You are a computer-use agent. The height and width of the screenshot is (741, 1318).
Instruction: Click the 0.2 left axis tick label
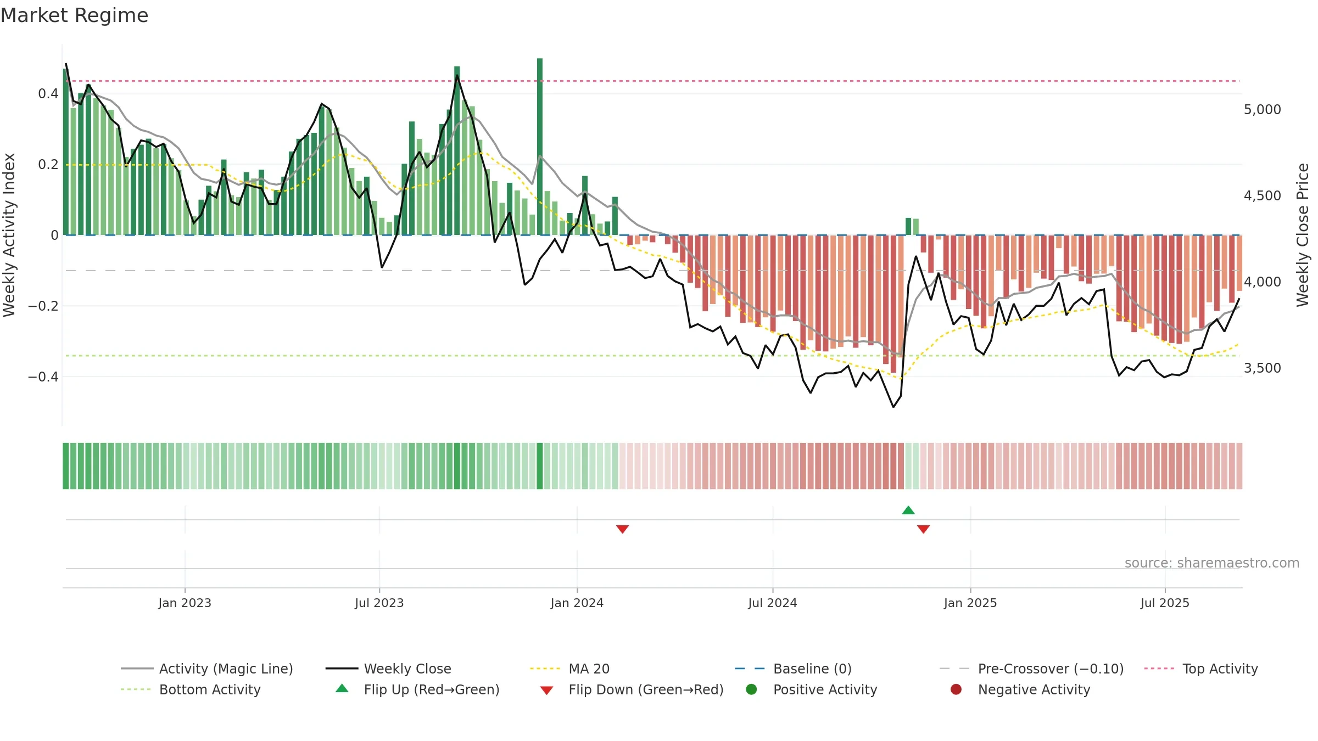pos(48,165)
